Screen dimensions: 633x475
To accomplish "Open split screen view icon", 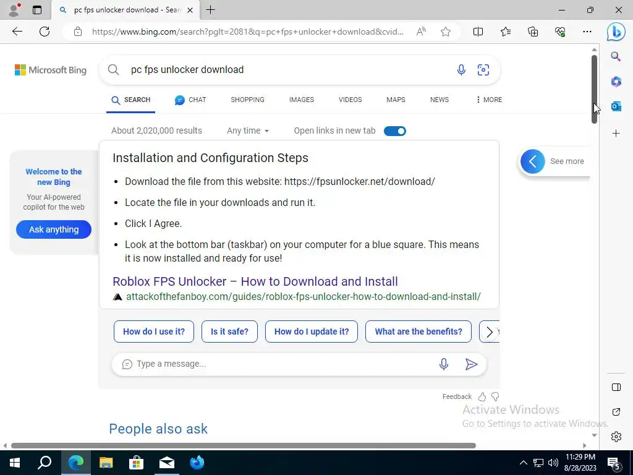I will click(478, 32).
